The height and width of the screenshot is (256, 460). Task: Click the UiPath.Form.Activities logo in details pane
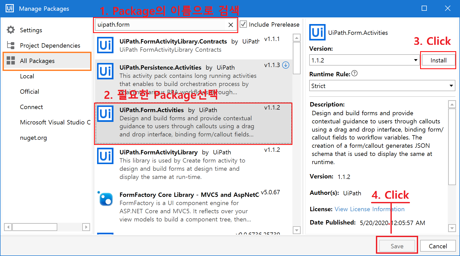pos(317,32)
